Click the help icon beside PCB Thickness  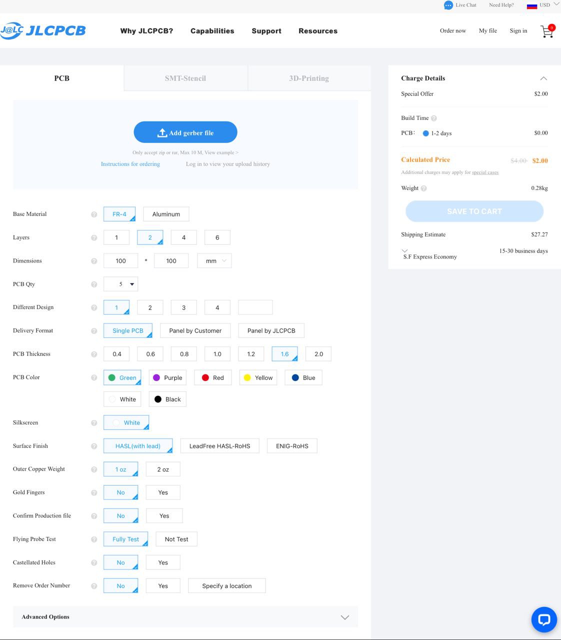coord(94,354)
